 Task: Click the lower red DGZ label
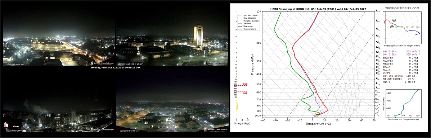tap(245, 93)
